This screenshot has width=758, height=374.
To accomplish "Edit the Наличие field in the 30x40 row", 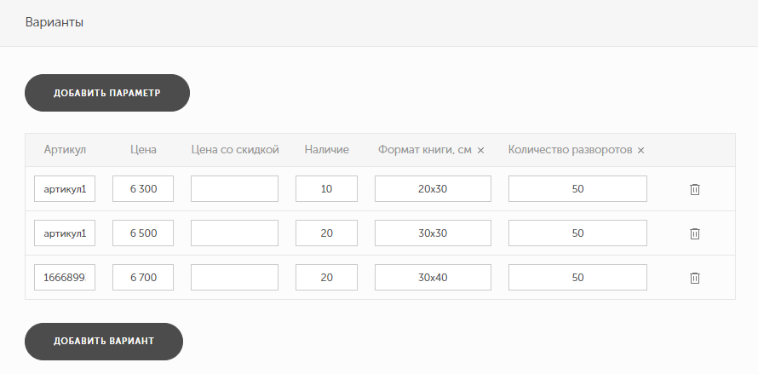I will [327, 277].
